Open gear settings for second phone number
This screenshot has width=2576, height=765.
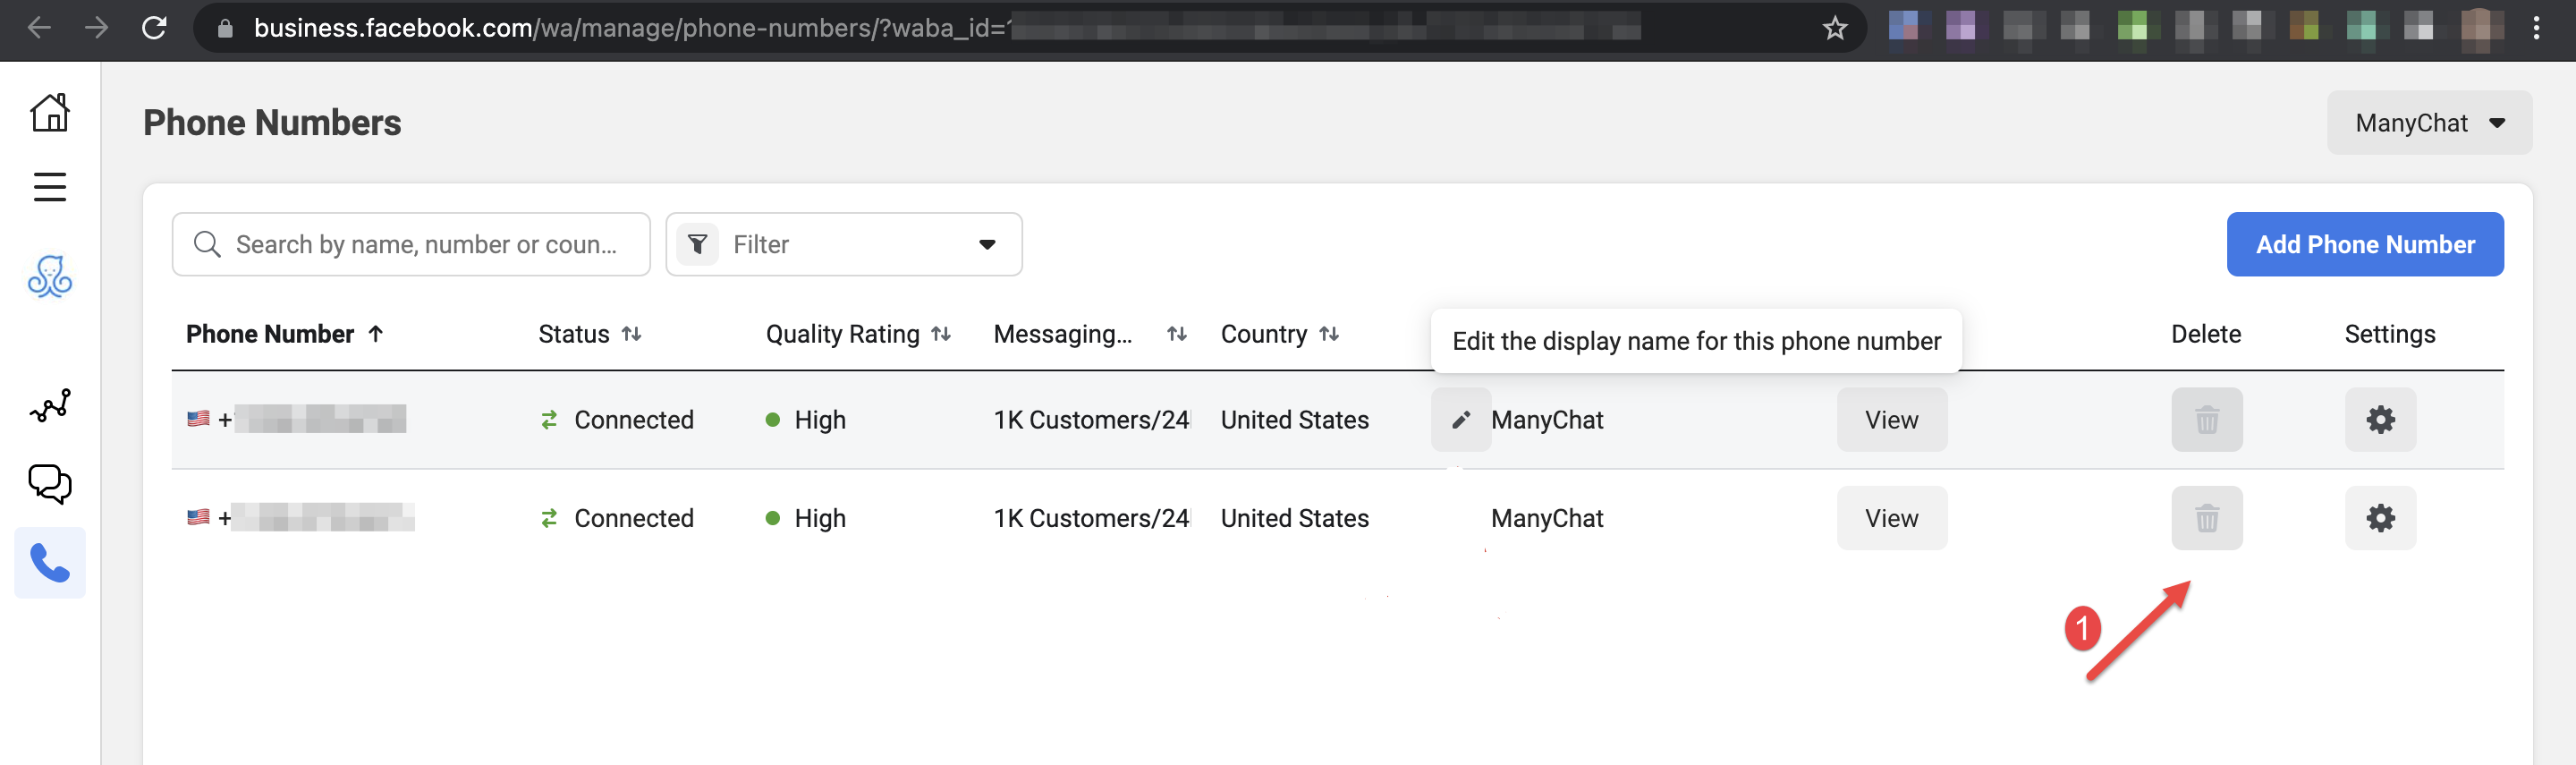[2379, 518]
